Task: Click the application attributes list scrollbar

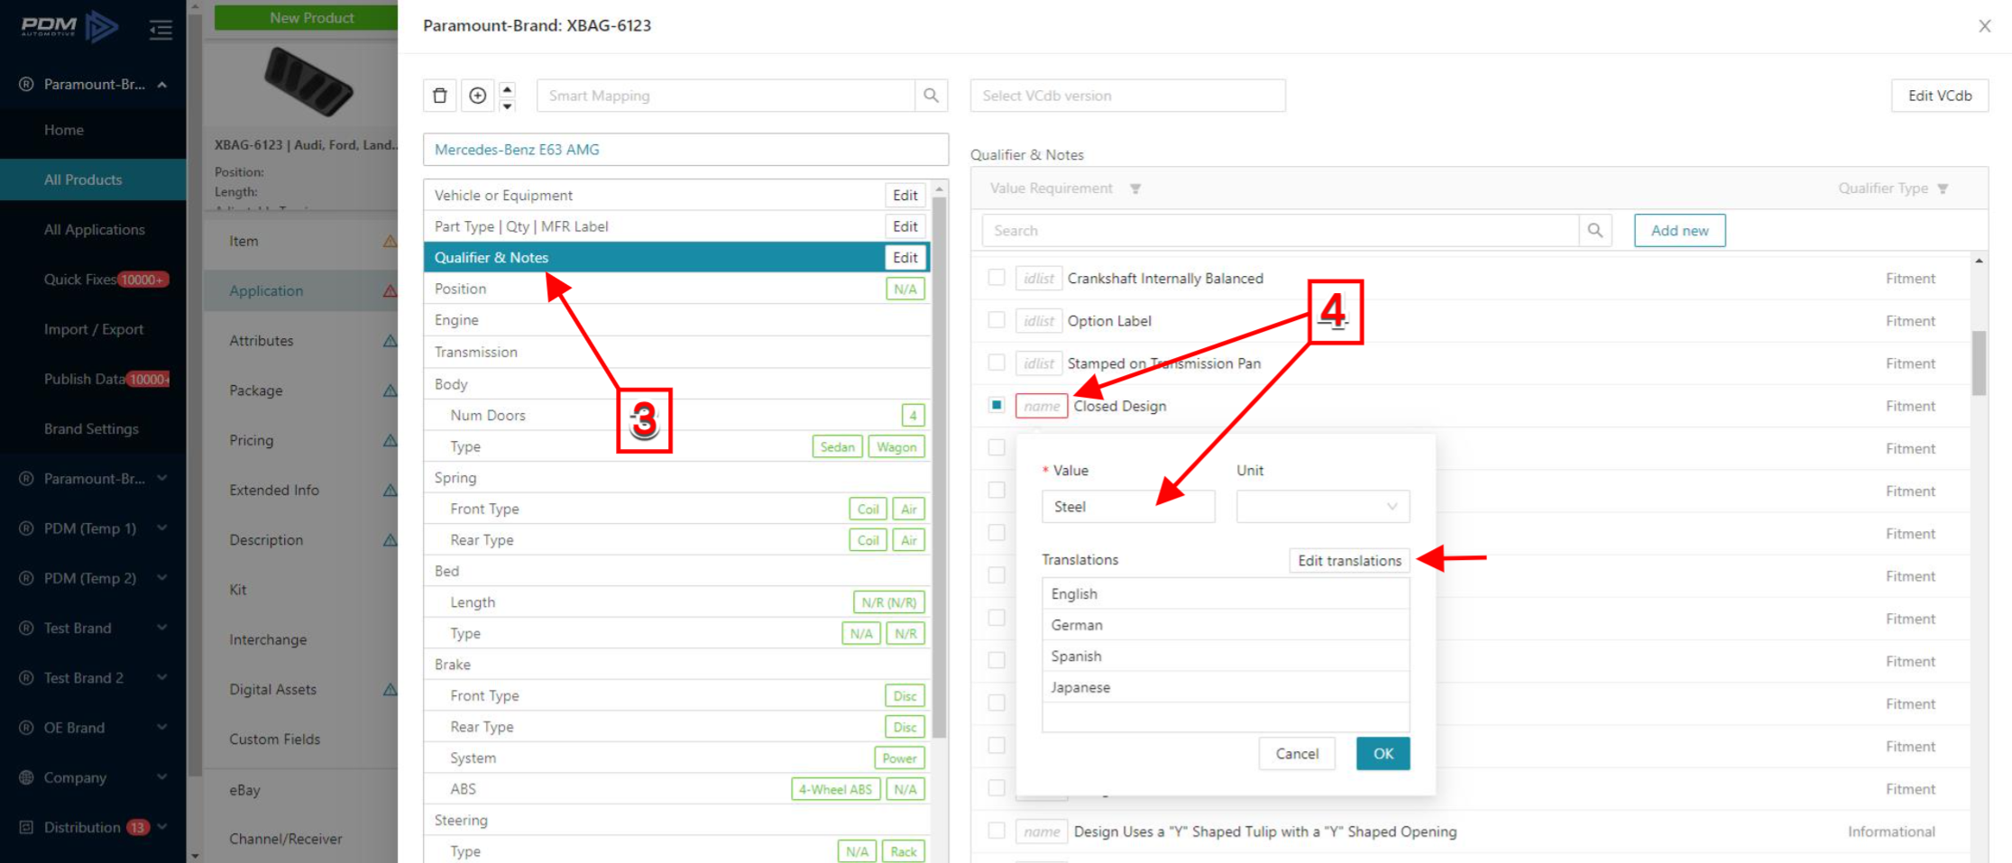Action: [x=939, y=465]
